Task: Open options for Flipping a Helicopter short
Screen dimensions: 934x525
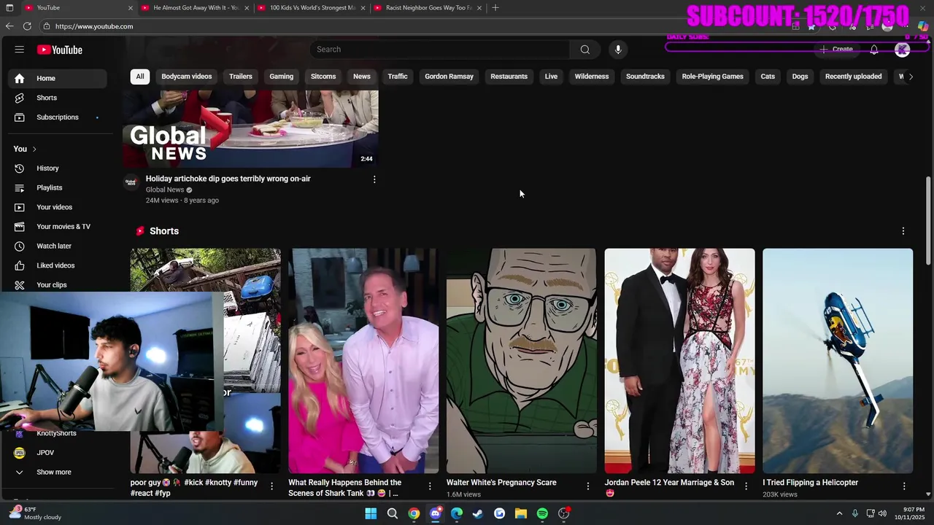Action: [904, 486]
